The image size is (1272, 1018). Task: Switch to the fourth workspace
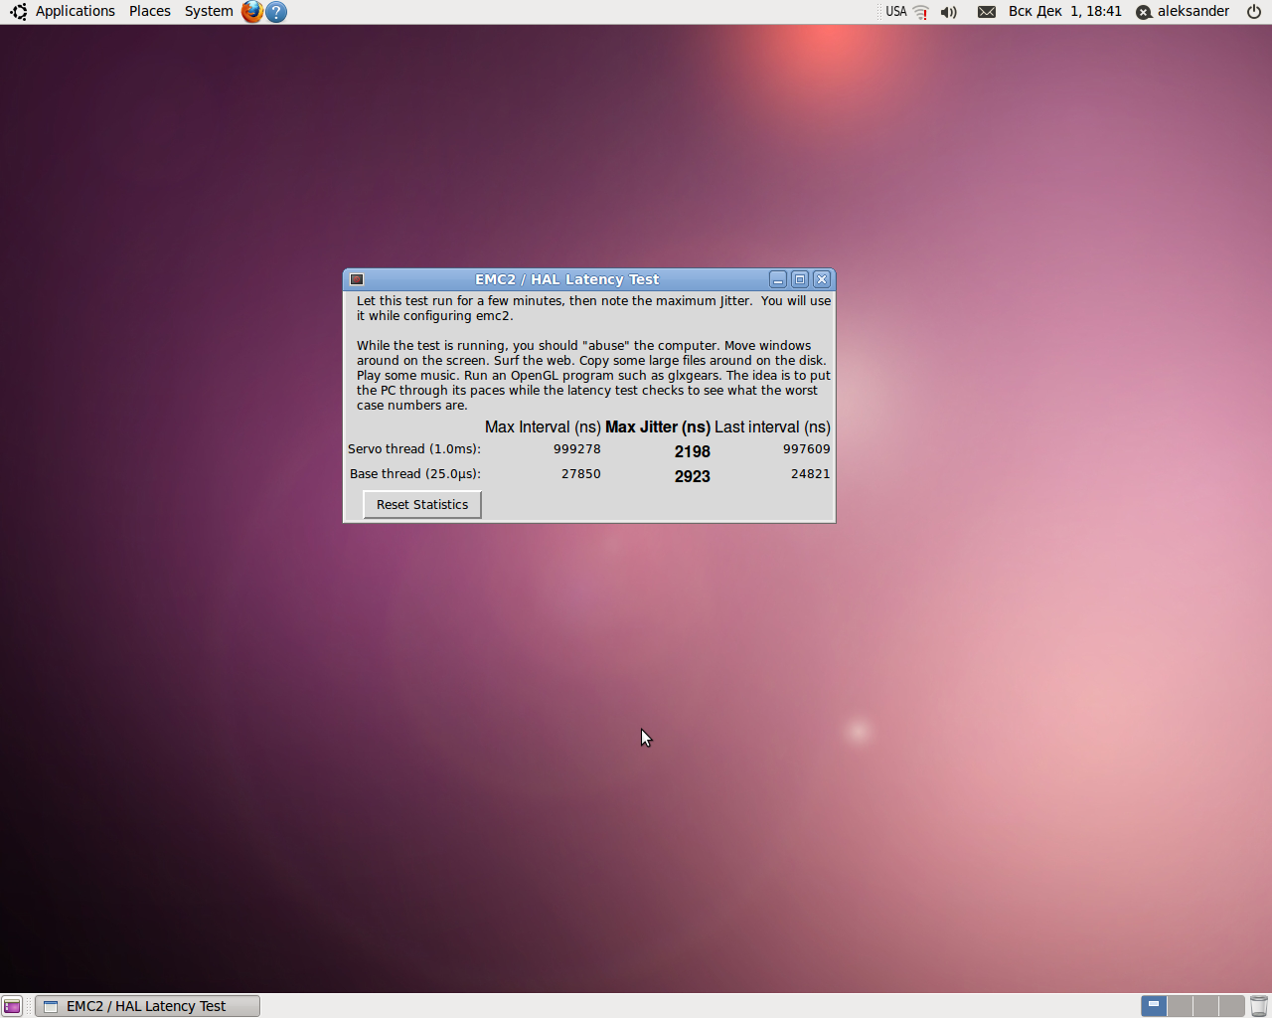(1231, 1006)
